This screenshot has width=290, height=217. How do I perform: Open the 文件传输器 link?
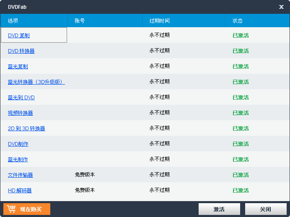coord(21,175)
